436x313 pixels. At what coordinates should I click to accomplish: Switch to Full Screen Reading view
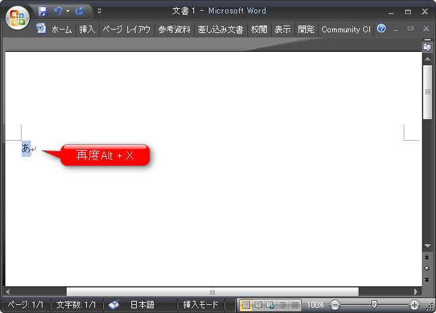pos(258,305)
